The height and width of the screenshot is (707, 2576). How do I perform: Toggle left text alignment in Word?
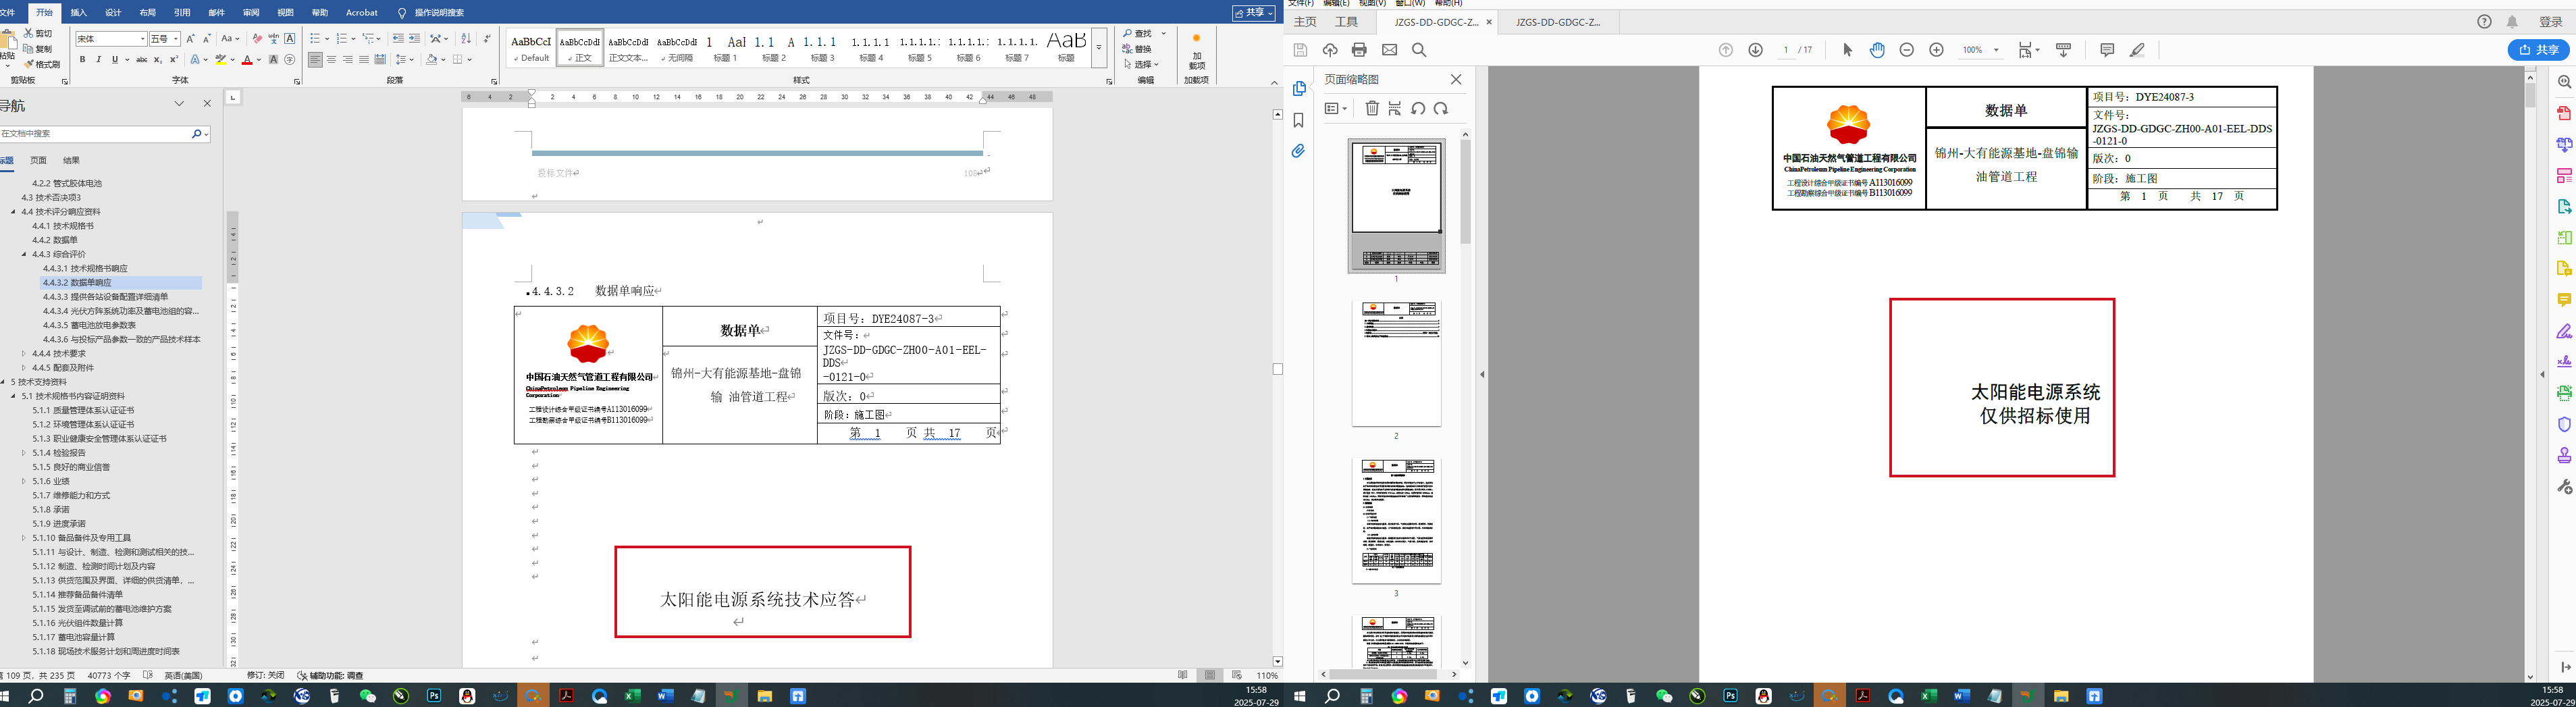(x=315, y=60)
